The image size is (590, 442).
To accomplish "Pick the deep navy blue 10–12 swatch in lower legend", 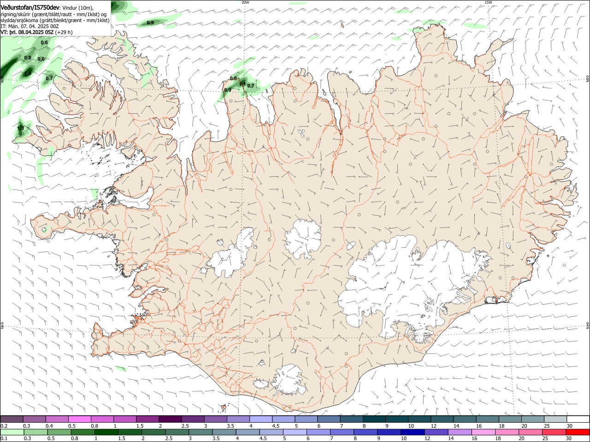I will click(x=413, y=432).
